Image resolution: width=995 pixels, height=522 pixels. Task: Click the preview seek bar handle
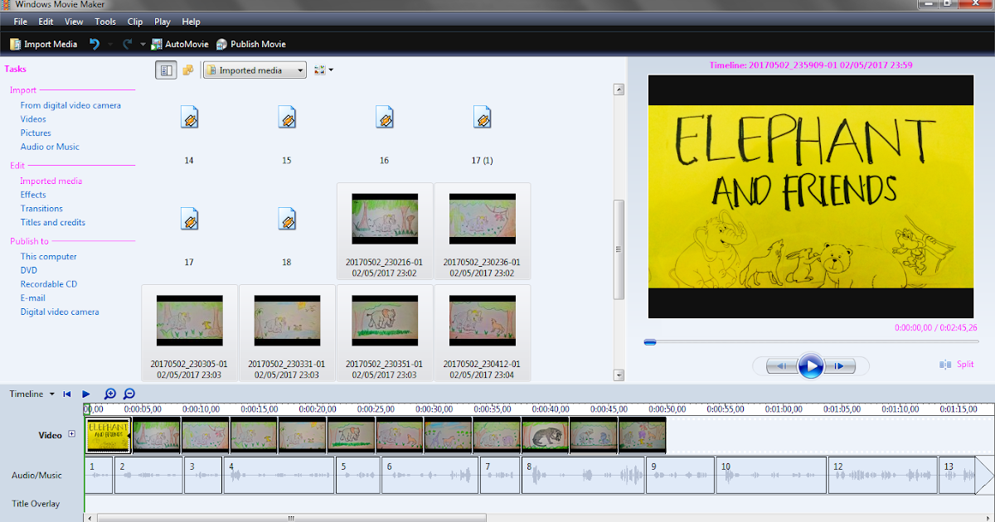point(650,341)
